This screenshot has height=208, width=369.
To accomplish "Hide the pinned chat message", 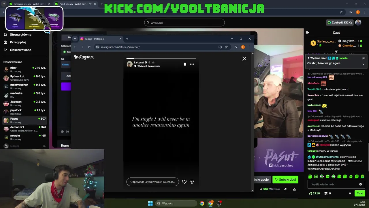I will [x=364, y=58].
